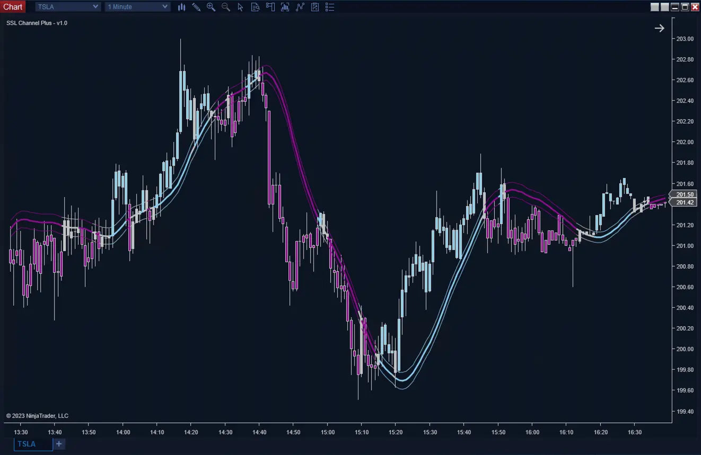Click the SSL Channel Plus indicator label
The height and width of the screenshot is (455, 701).
pos(37,23)
